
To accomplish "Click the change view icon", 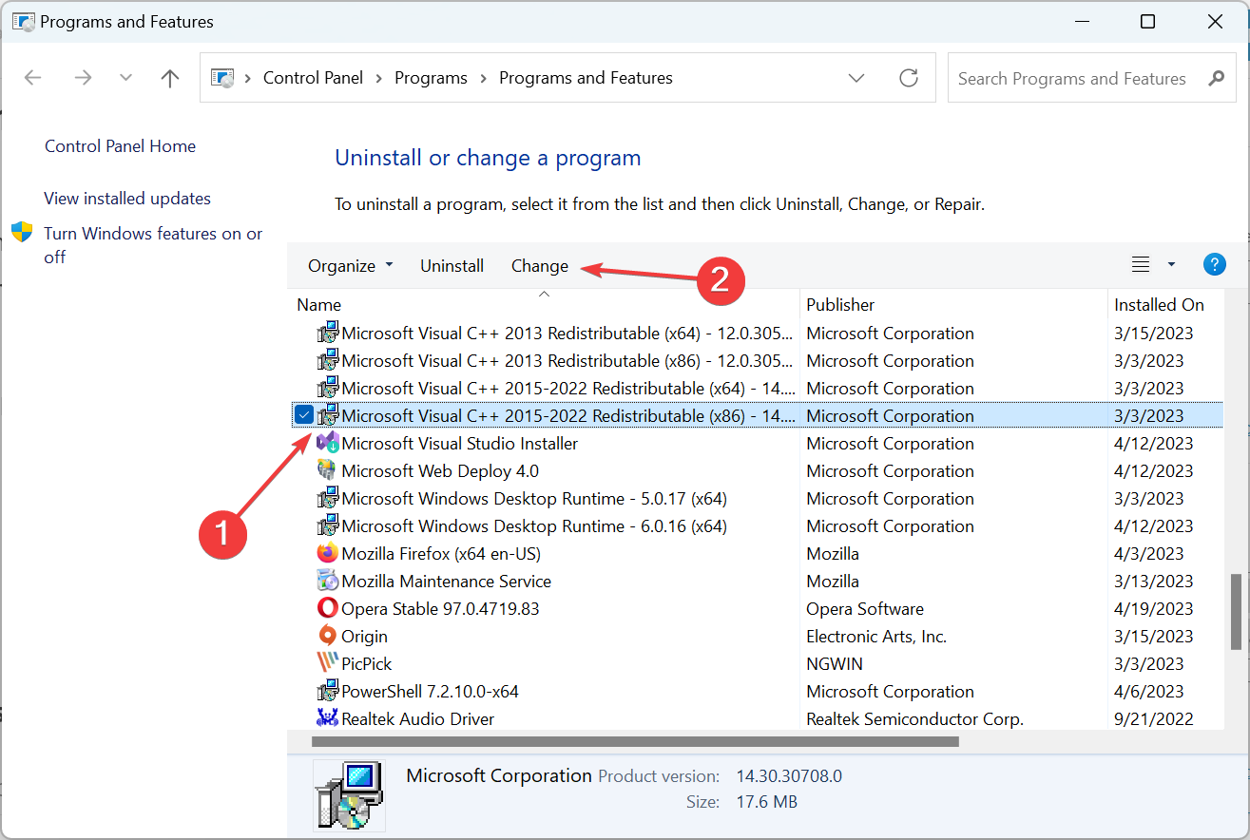I will point(1141,265).
